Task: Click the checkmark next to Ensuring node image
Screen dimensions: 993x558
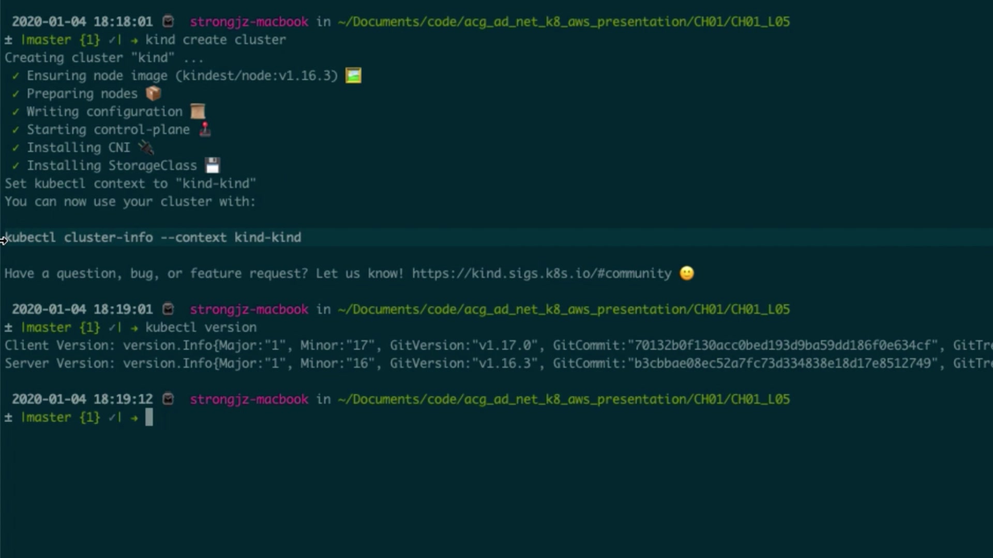Action: pos(16,76)
